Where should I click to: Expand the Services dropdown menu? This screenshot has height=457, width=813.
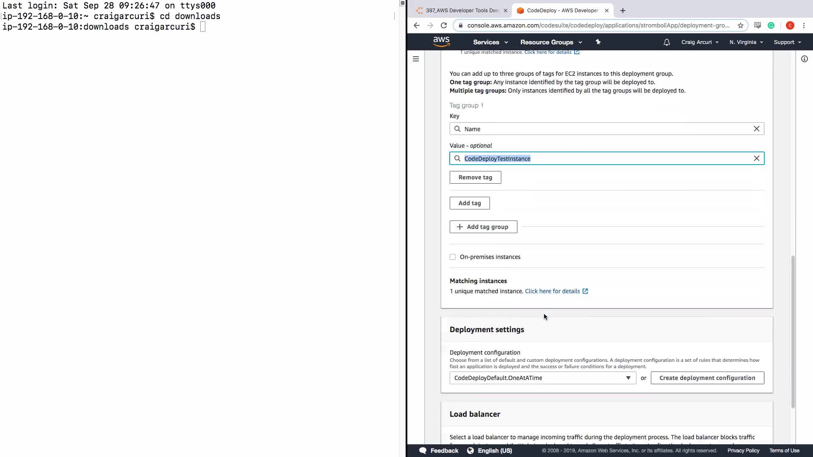pyautogui.click(x=490, y=42)
